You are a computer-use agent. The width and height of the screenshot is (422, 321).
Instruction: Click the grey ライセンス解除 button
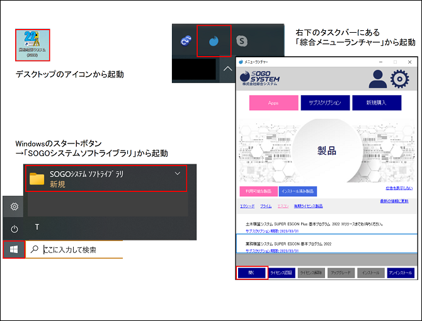click(311, 273)
